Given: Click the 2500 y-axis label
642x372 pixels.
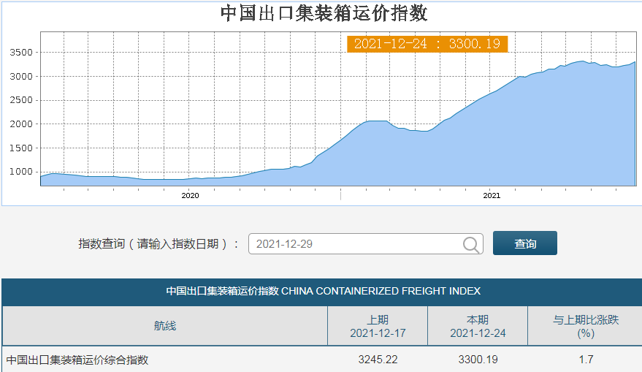Looking at the screenshot, I should (x=21, y=100).
